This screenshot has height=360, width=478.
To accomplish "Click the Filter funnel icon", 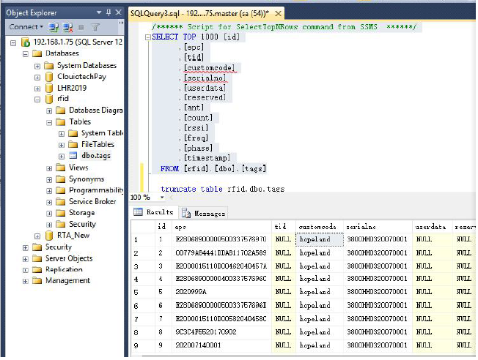I will [95, 27].
